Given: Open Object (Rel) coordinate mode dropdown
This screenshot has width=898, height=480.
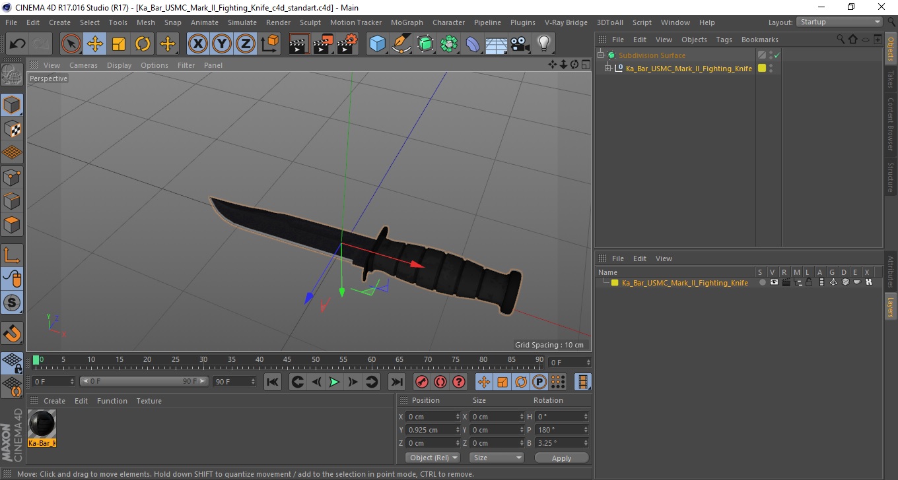Looking at the screenshot, I should (432, 458).
